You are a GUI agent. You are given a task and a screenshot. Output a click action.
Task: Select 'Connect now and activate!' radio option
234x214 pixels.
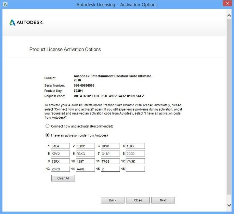tap(47, 126)
